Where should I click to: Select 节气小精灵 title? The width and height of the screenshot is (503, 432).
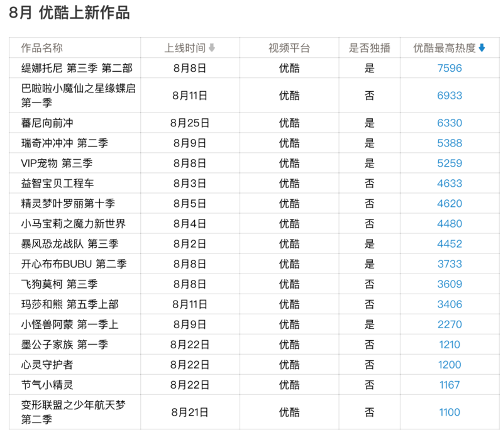[x=47, y=385]
